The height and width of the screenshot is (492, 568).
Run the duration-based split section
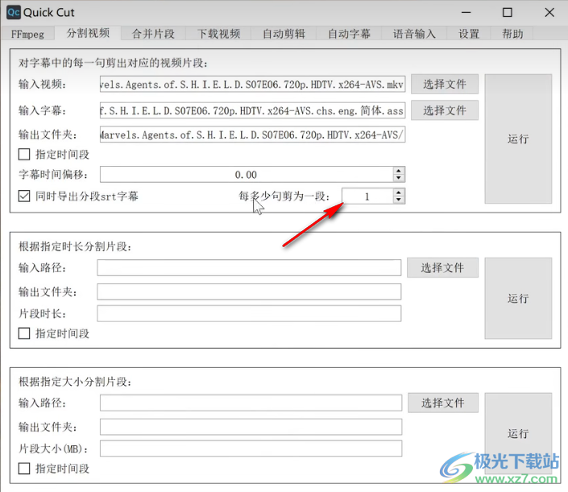click(518, 298)
